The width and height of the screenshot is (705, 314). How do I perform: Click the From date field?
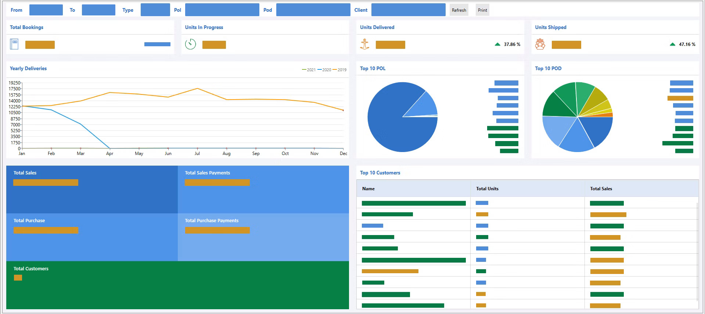46,10
